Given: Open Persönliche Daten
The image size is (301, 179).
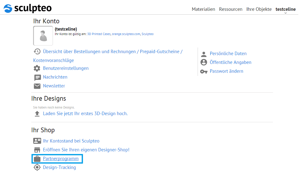Looking at the screenshot, I should pyautogui.click(x=228, y=54).
